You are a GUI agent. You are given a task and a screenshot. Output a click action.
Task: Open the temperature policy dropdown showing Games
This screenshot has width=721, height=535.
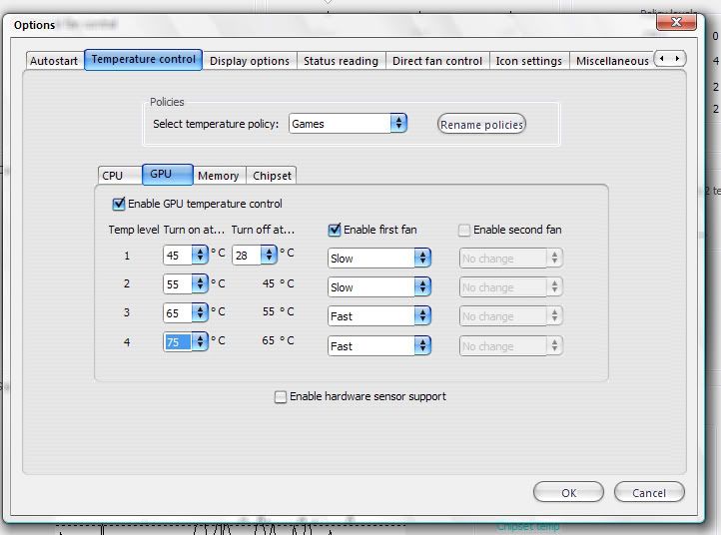[348, 124]
